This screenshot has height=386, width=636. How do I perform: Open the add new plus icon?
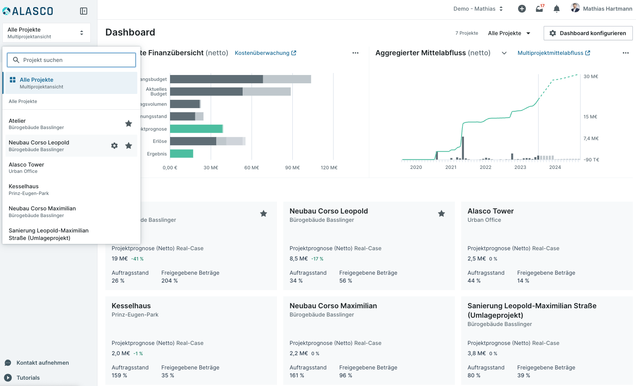(x=522, y=9)
